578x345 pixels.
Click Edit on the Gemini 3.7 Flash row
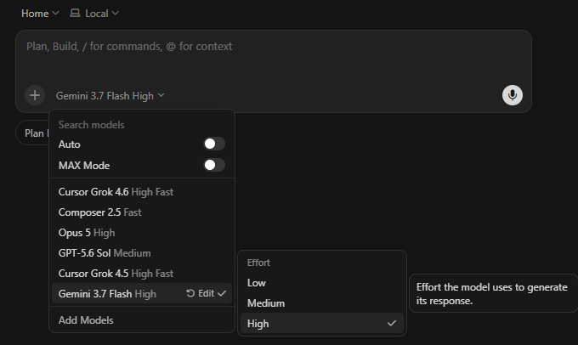click(x=206, y=293)
